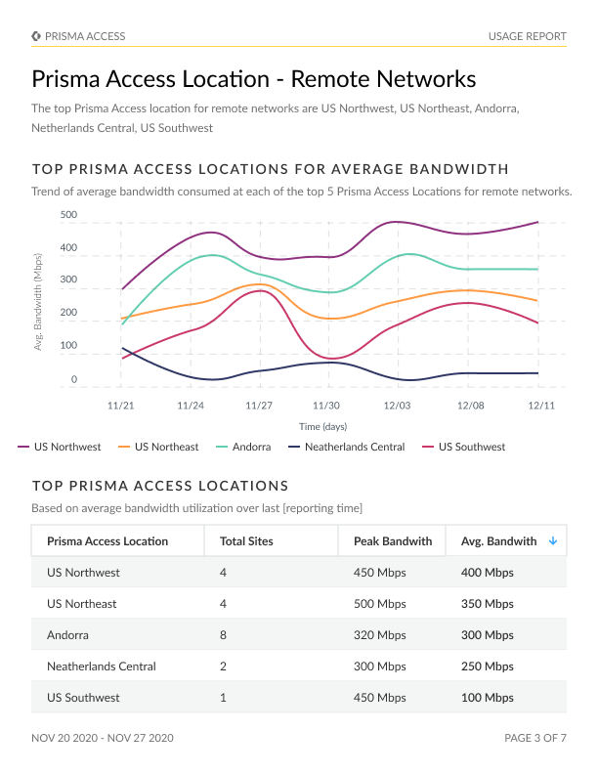Click the Andorra table row name

tap(67, 635)
